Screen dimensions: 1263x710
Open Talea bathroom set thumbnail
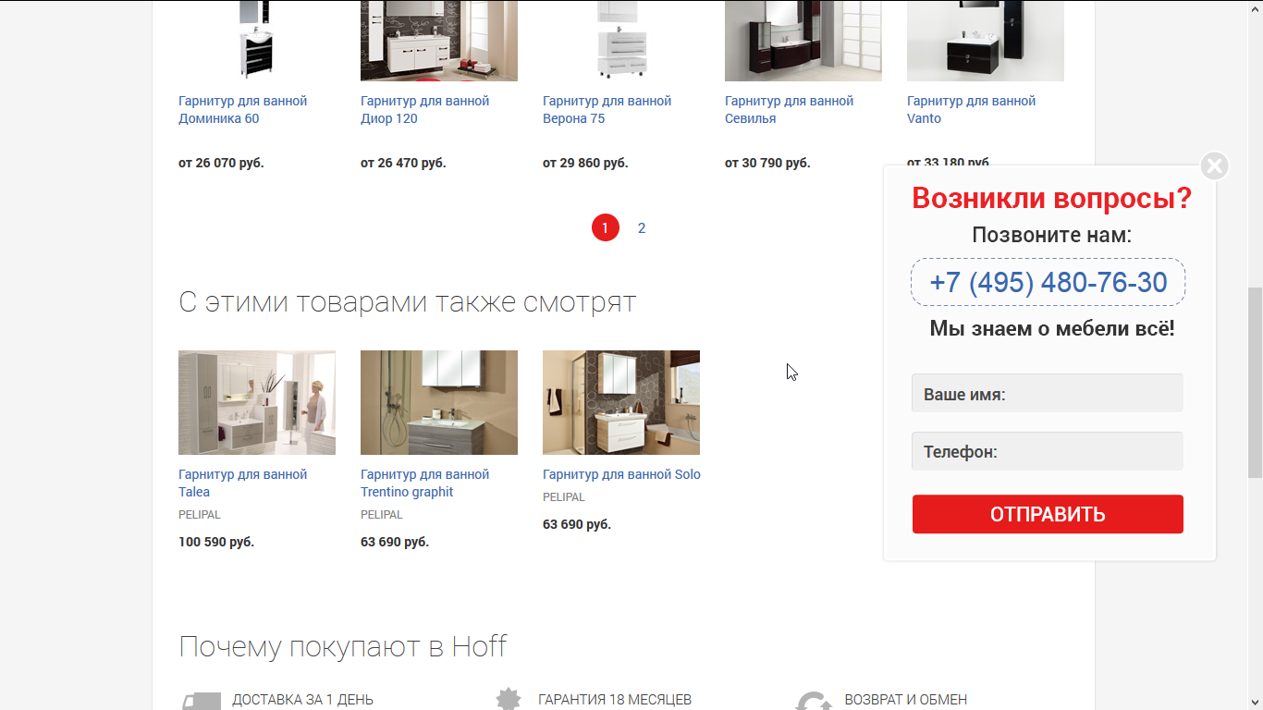tap(257, 402)
